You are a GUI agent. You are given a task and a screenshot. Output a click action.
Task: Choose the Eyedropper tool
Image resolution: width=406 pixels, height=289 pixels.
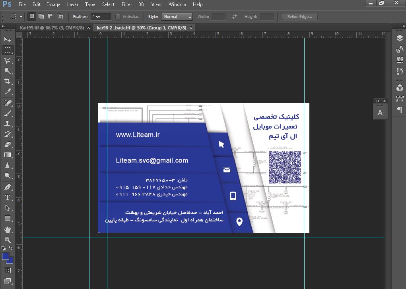(x=8, y=92)
